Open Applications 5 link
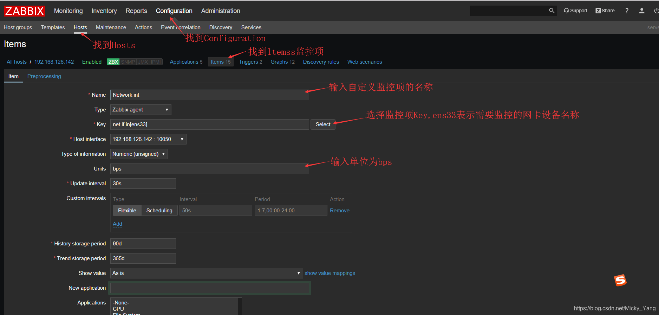659x315 pixels. [x=186, y=62]
